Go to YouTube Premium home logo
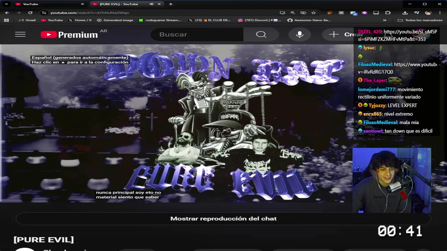The width and height of the screenshot is (447, 251). point(69,35)
